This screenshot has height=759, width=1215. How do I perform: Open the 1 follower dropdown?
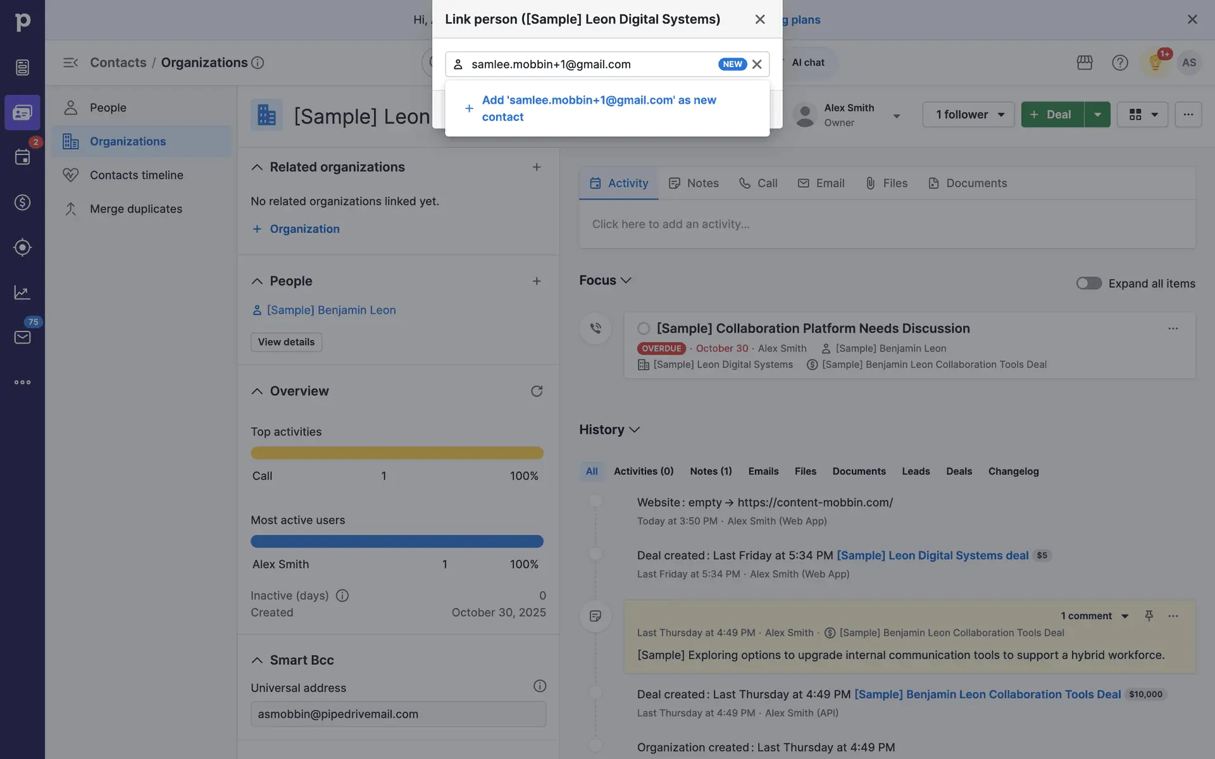[968, 114]
